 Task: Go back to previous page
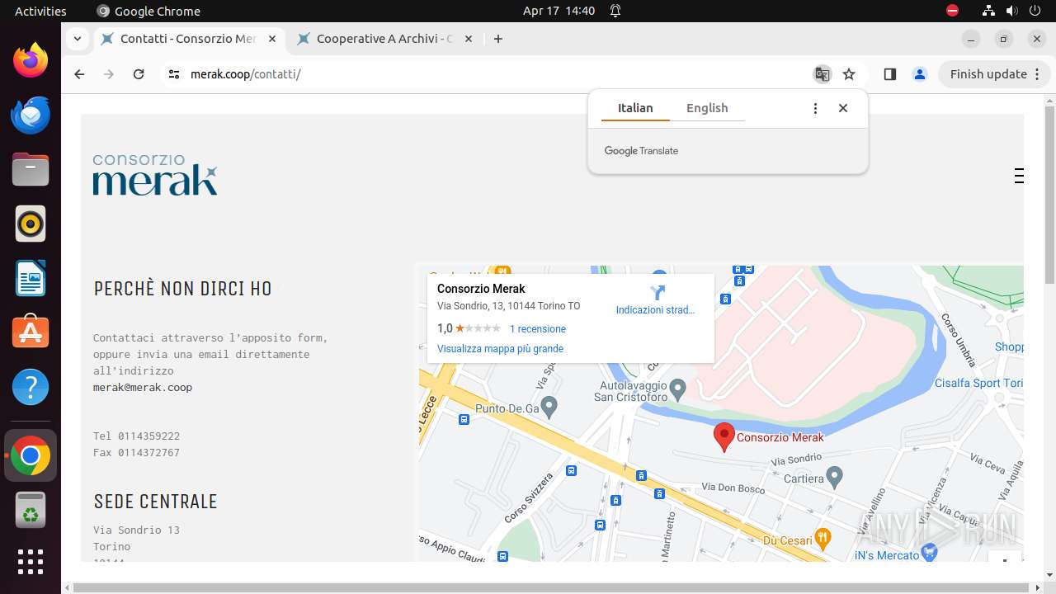(x=79, y=74)
